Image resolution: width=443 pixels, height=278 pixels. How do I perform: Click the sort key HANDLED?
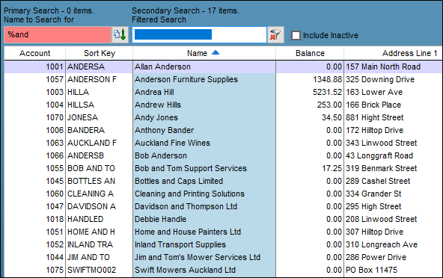(85, 219)
